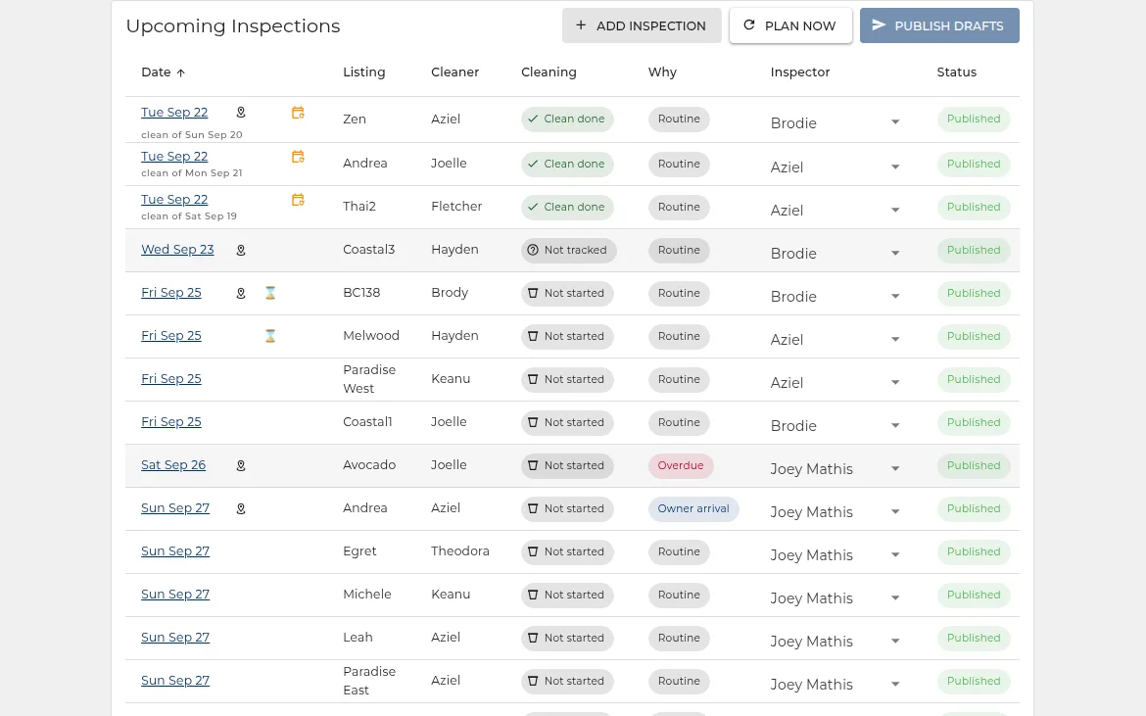Viewport: 1146px width, 716px height.
Task: Click the calendar icon in the Andrea Joelle row
Action: tap(298, 157)
